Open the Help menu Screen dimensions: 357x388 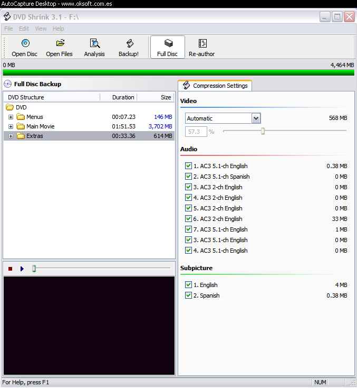[58, 29]
